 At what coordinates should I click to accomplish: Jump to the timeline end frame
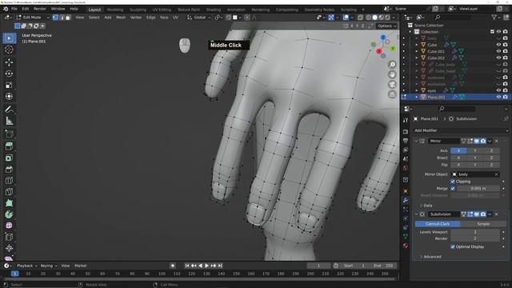pyautogui.click(x=221, y=266)
